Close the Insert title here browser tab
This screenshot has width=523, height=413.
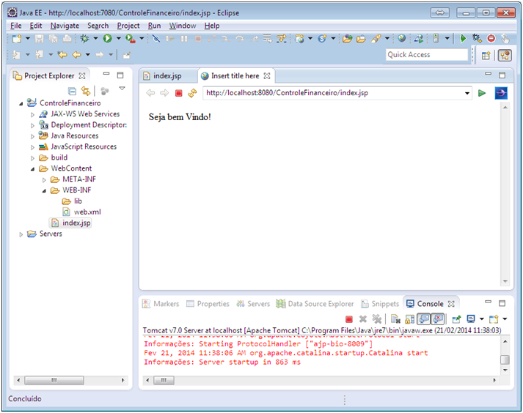tap(267, 76)
